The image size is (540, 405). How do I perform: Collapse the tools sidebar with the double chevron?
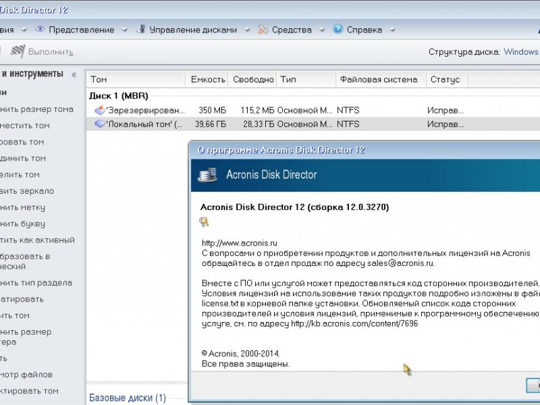pos(74,75)
